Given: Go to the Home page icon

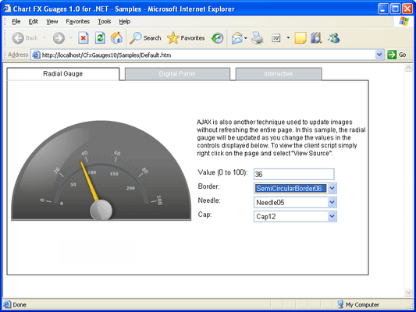Looking at the screenshot, I should click(x=116, y=38).
